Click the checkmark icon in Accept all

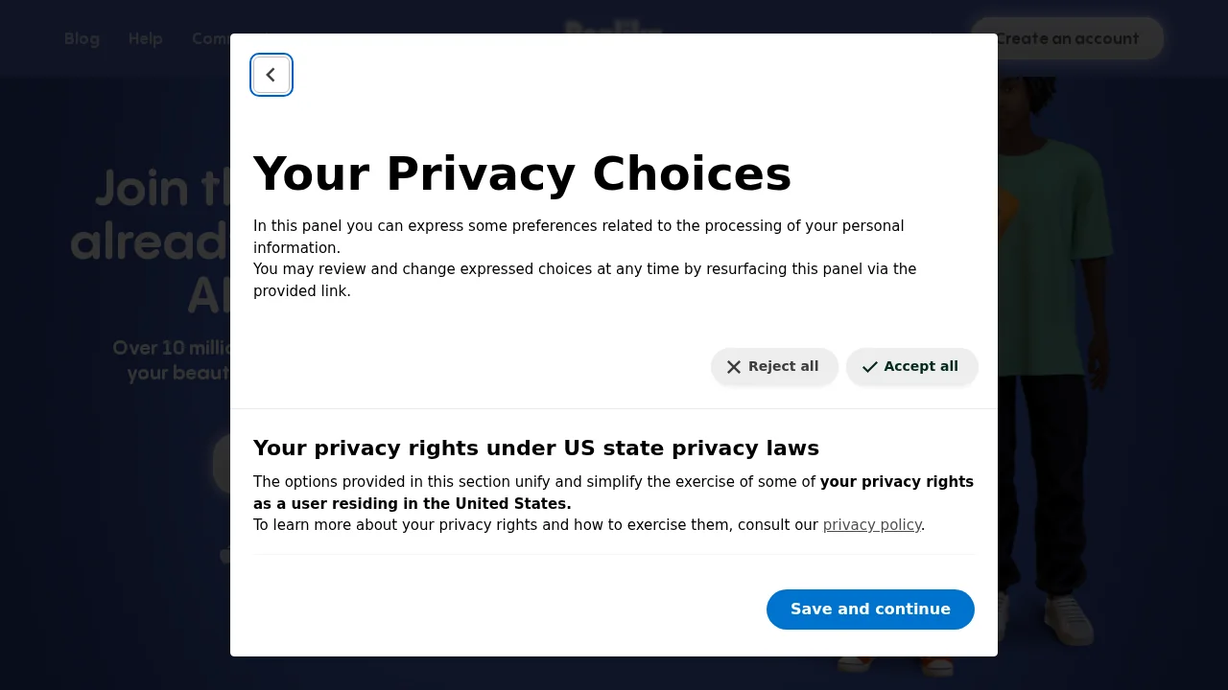[870, 367]
